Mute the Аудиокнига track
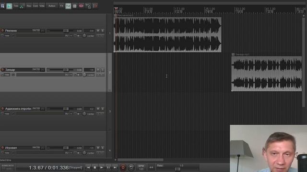Screen dimensions: 307x172 pyautogui.click(x=98, y=109)
